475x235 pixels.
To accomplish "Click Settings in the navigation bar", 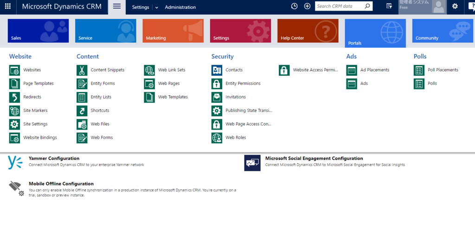I will coord(141,7).
